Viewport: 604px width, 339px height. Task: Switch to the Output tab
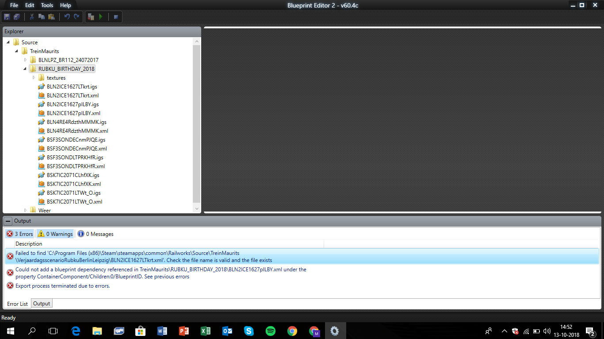[42, 303]
